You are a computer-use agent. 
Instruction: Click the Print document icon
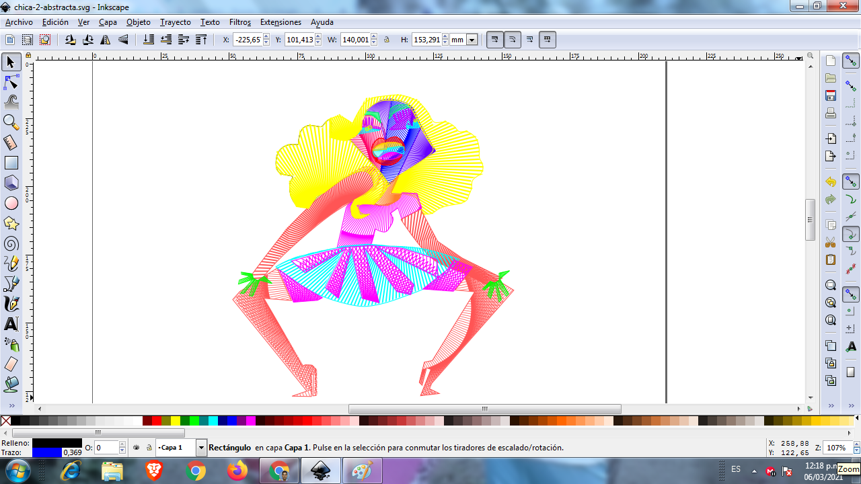tap(831, 113)
